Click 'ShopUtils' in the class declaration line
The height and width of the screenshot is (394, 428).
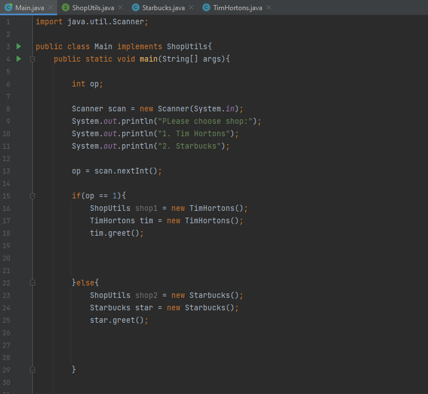point(187,46)
